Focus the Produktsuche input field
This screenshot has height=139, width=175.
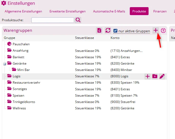(53, 20)
